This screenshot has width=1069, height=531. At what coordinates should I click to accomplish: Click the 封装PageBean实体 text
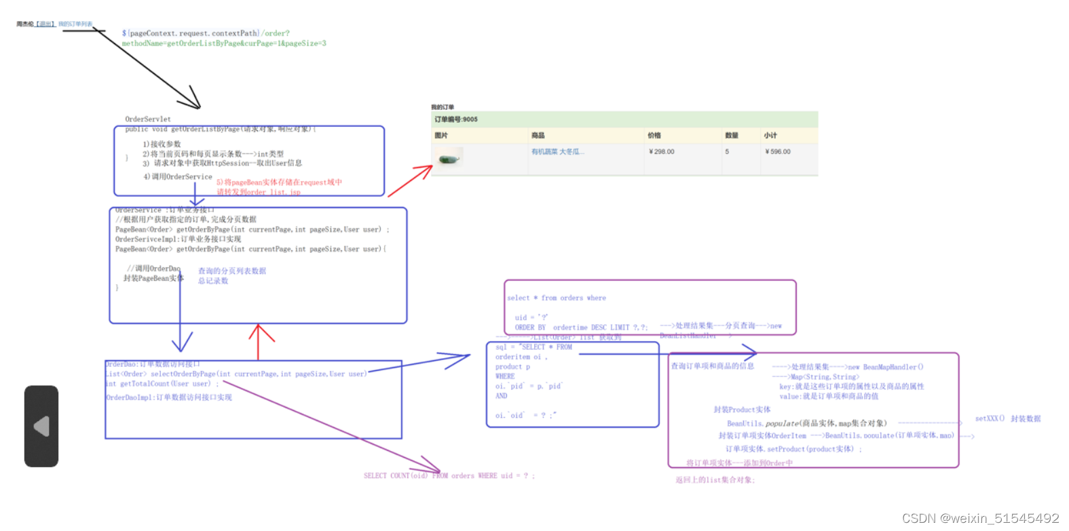[153, 279]
